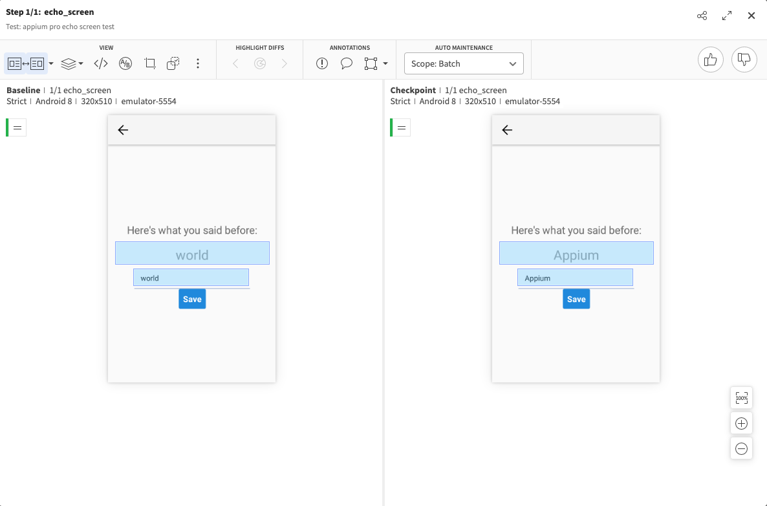
Task: Click the baseline equal status indicator
Action: coord(16,127)
